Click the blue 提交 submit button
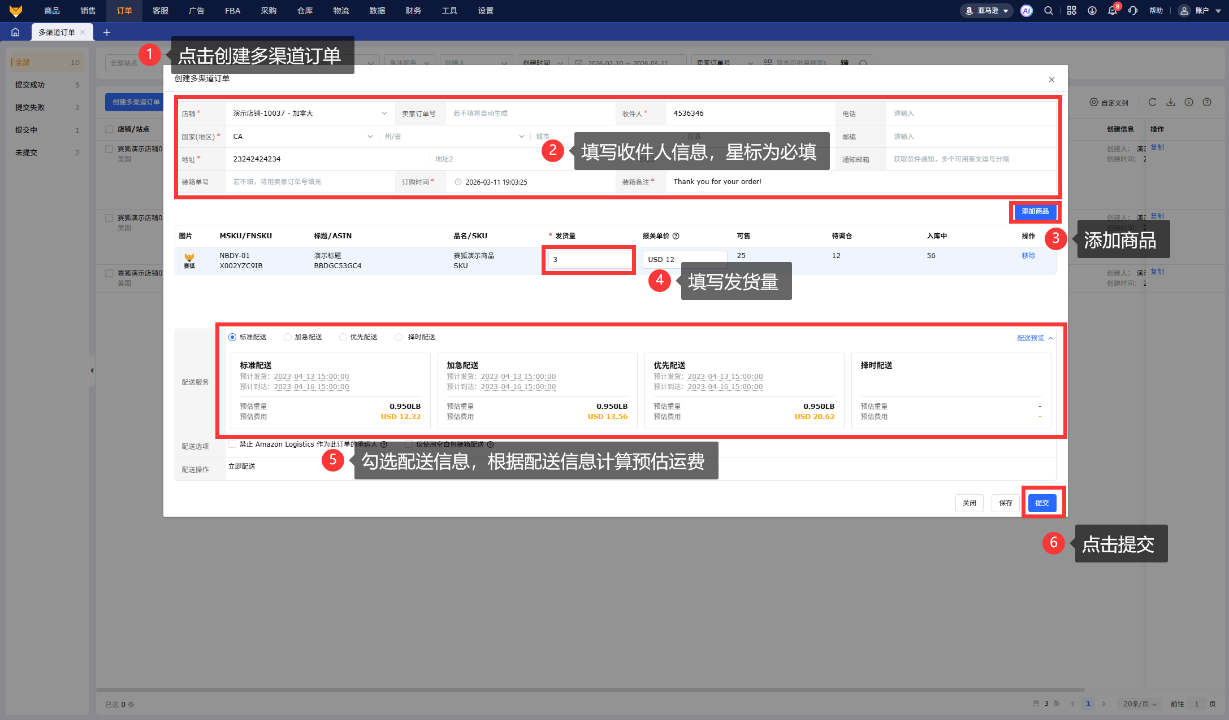Image resolution: width=1229 pixels, height=720 pixels. point(1041,503)
